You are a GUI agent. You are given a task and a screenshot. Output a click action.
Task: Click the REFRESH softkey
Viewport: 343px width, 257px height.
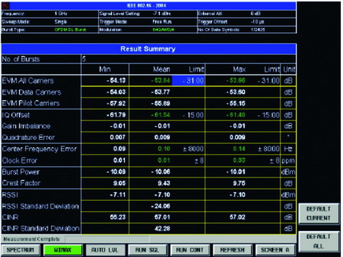pos(233,250)
